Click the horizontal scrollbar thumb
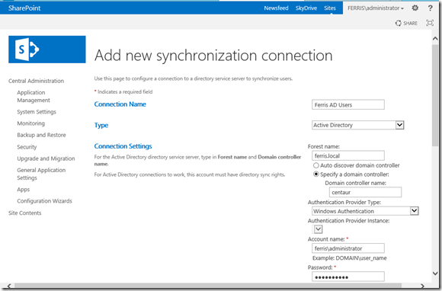The width and height of the screenshot is (442, 291). pos(208,286)
